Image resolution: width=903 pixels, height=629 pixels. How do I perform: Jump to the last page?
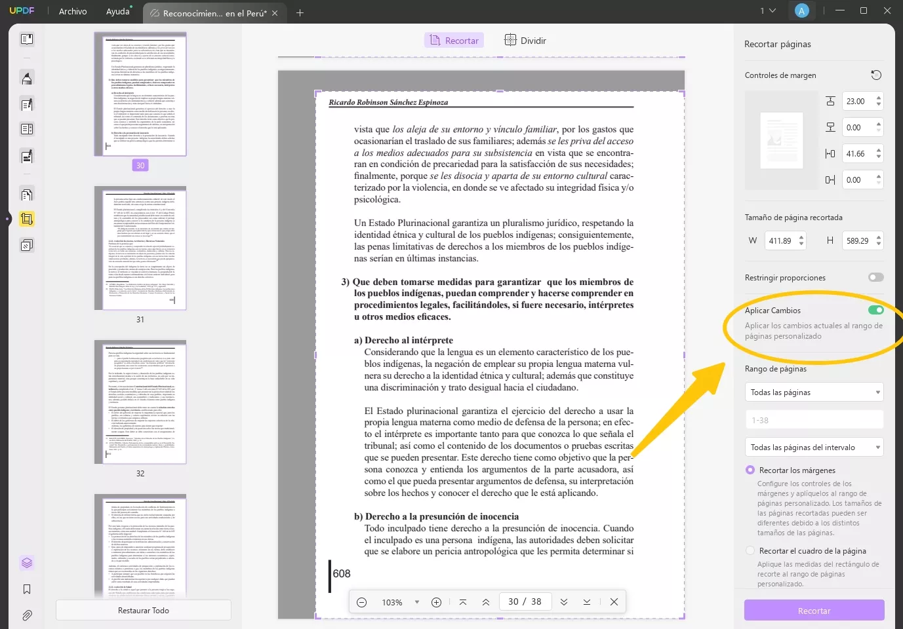(587, 602)
